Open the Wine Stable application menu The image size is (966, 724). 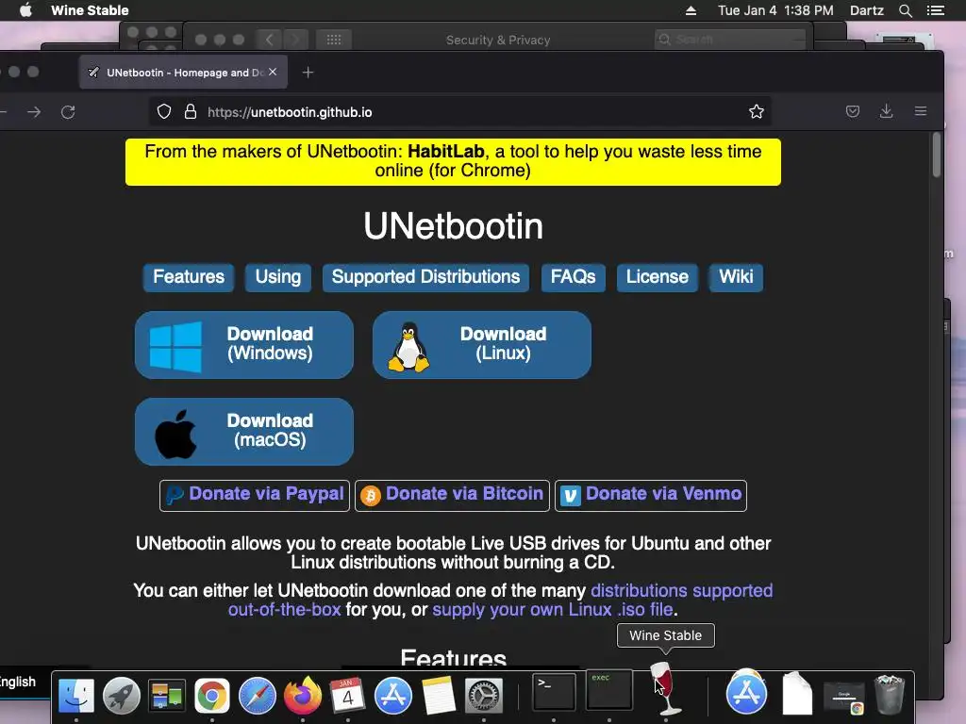90,10
